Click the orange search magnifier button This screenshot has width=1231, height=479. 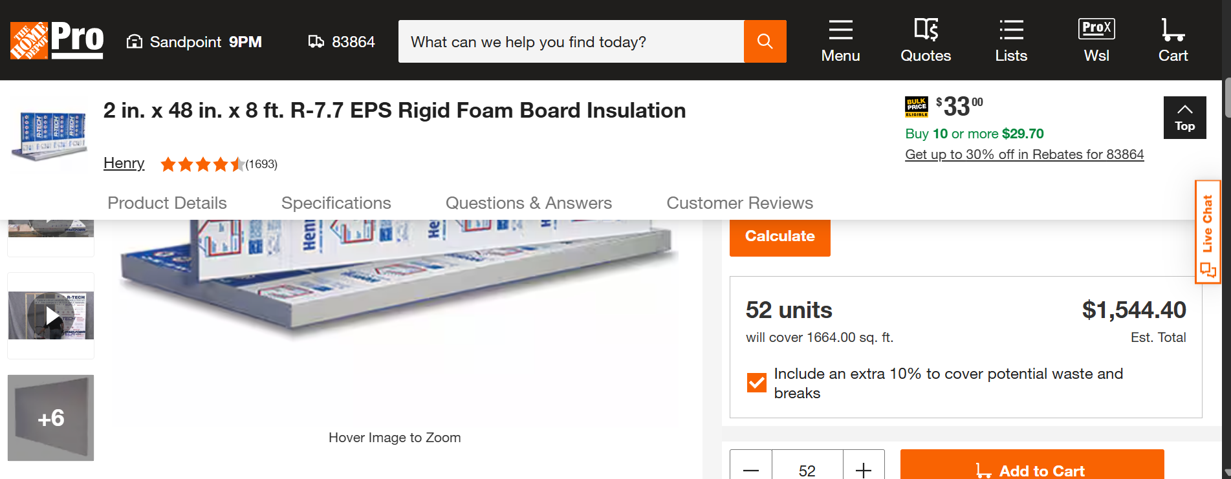(x=765, y=41)
